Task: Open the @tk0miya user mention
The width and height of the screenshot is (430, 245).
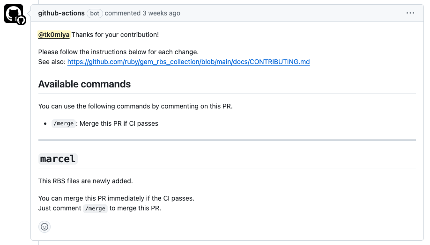Action: [x=54, y=35]
